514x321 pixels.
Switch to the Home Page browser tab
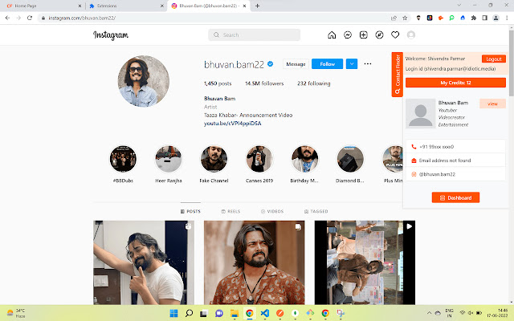44,6
